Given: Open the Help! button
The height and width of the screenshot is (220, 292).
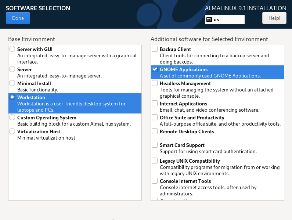Looking at the screenshot, I should 274,18.
